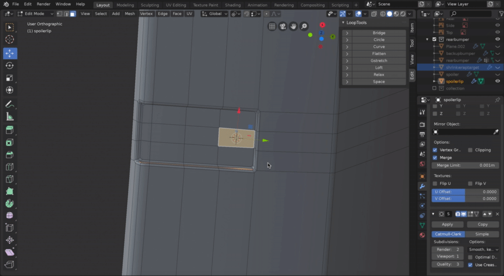Click the Merge Limit value field
Screen dimensions: 504x276
click(466, 165)
